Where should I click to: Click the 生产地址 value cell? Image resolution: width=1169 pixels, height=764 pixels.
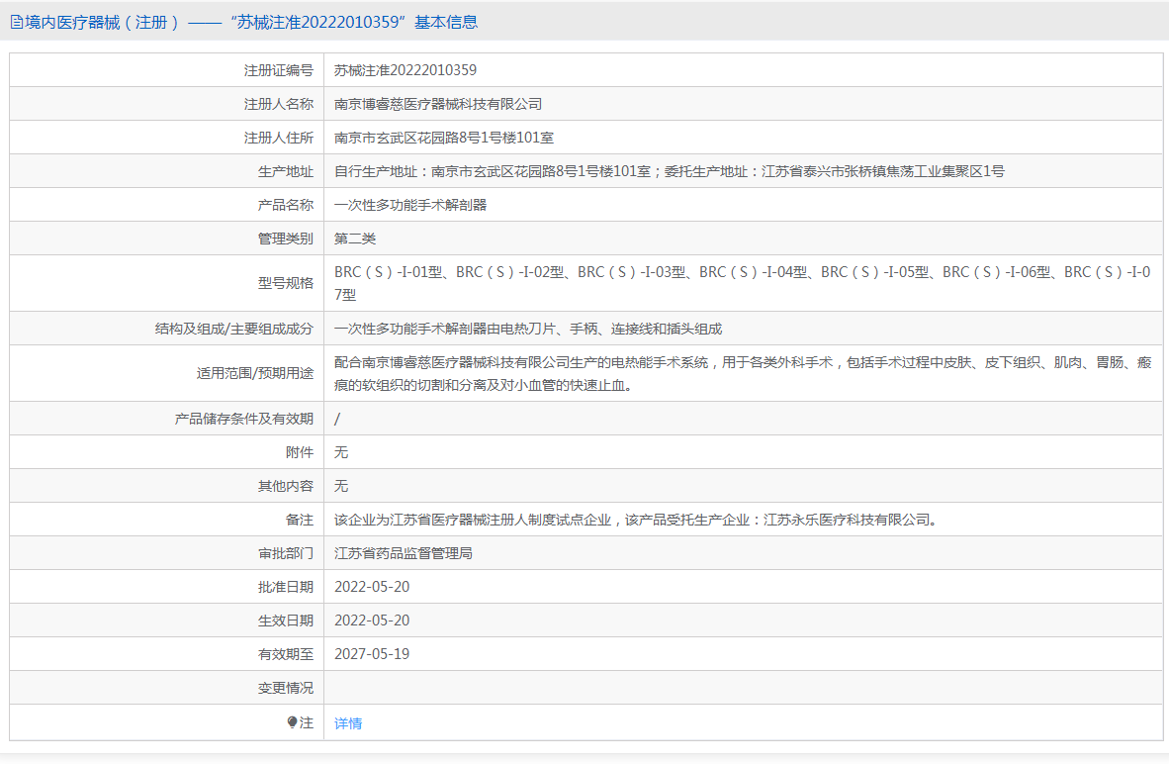(x=669, y=171)
